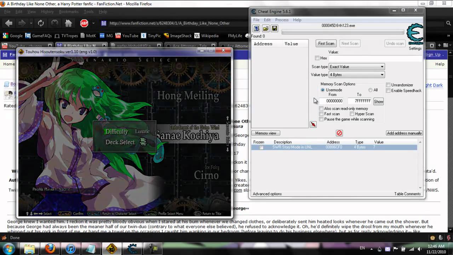This screenshot has width=453, height=255.
Task: Toggle the Hyper Scan checkbox
Action: tap(352, 114)
